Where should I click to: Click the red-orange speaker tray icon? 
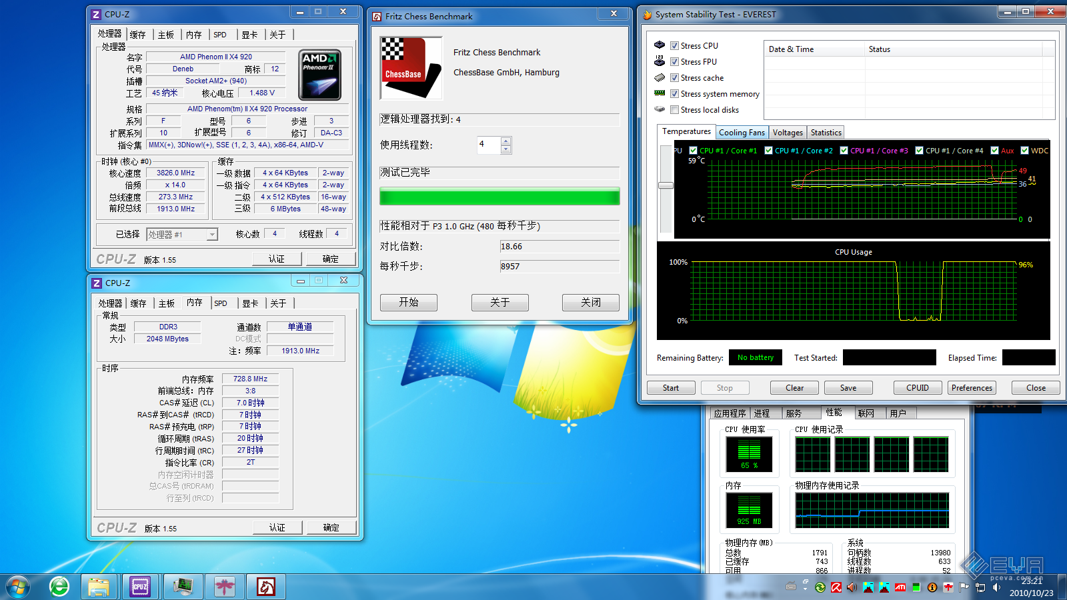tap(852, 587)
